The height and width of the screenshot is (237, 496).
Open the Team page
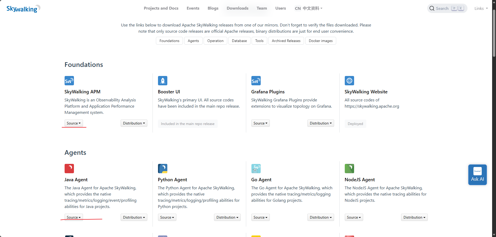click(x=262, y=8)
